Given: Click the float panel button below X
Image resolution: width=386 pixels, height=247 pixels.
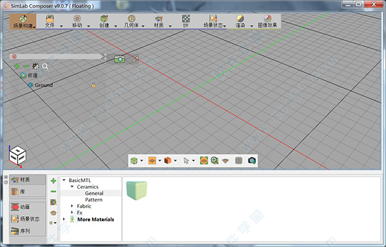Looking at the screenshot, I should click(6, 182).
